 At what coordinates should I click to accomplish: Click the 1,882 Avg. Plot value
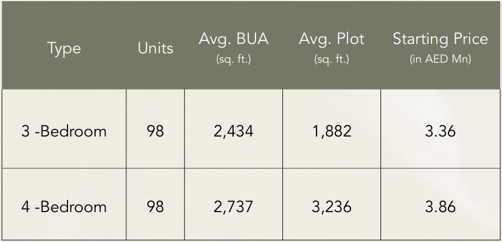click(331, 131)
